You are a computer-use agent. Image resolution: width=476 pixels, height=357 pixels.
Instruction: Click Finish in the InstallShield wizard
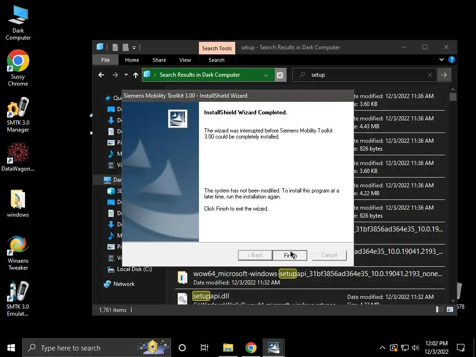290,255
